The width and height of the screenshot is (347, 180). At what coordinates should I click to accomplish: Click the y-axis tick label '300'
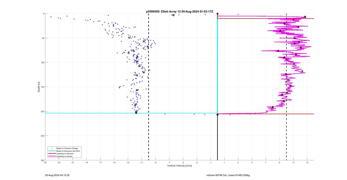click(x=42, y=160)
